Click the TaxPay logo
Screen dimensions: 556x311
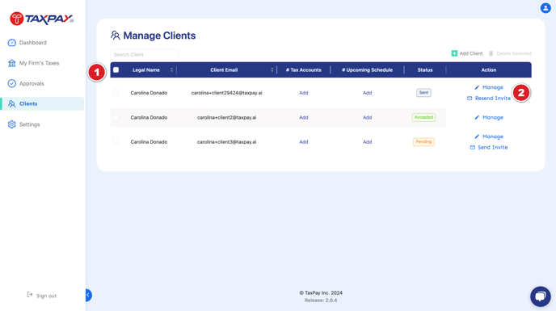point(42,19)
